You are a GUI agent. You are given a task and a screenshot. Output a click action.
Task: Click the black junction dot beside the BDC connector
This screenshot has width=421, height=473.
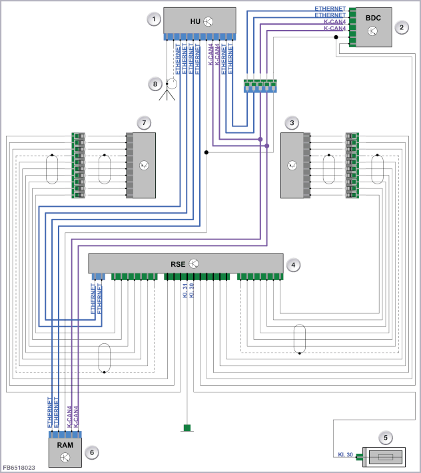point(336,37)
